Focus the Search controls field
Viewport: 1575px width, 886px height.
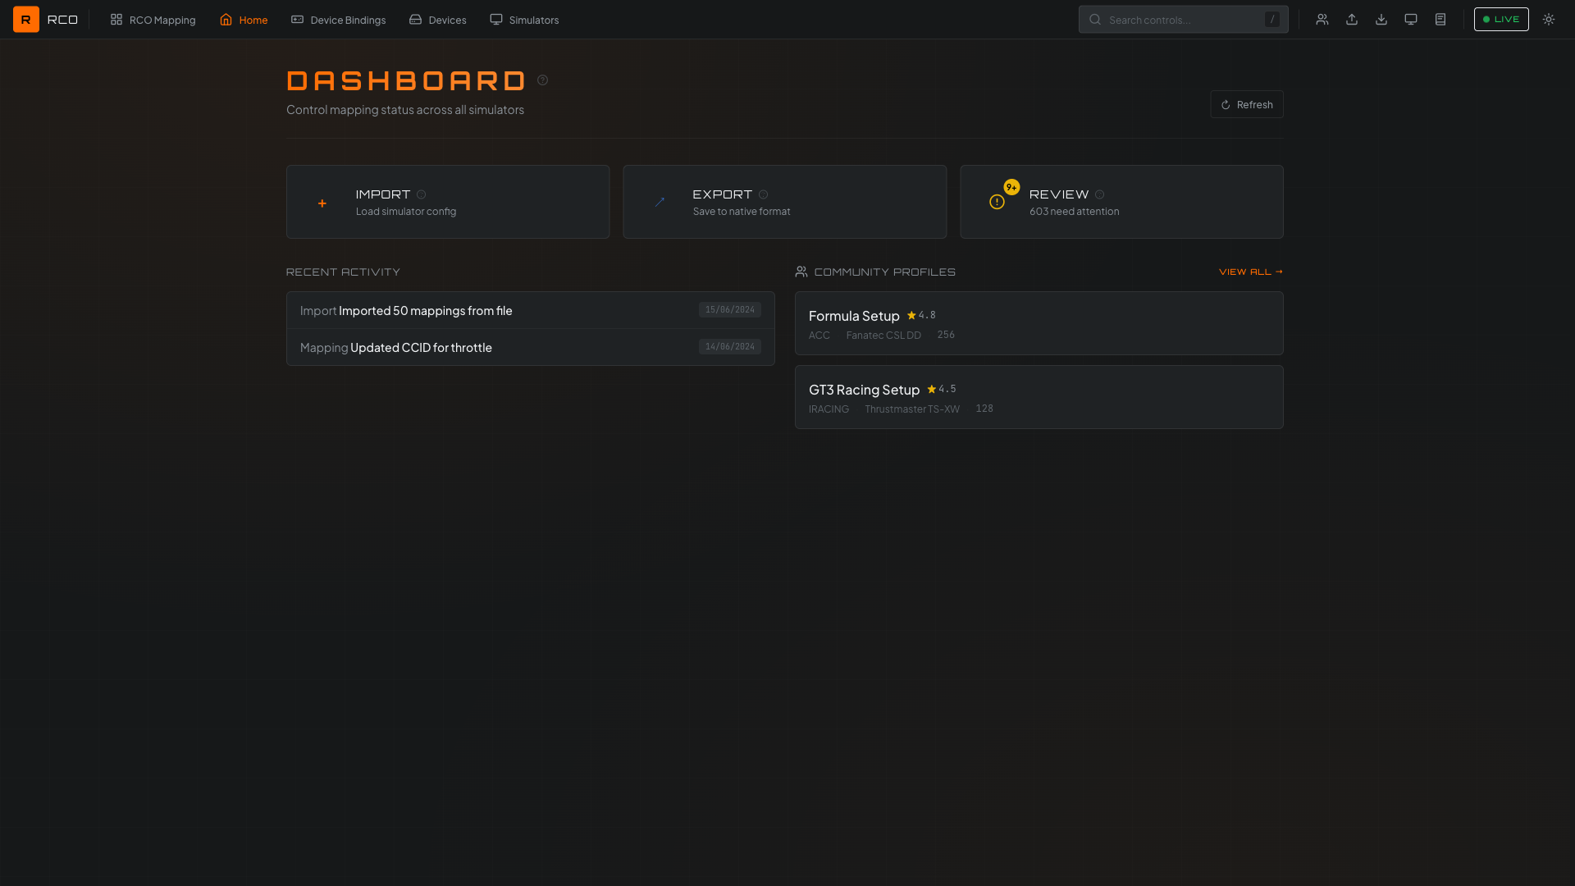pyautogui.click(x=1184, y=20)
